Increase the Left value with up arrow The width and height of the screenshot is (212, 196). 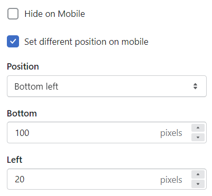pos(198,174)
